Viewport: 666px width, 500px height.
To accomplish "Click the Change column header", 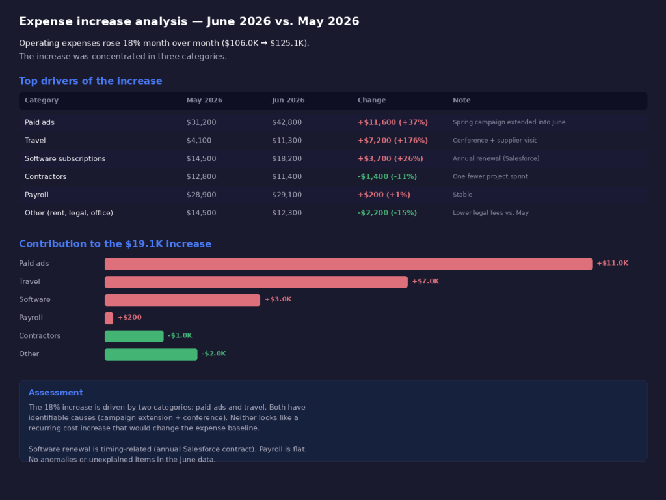I will (371, 100).
